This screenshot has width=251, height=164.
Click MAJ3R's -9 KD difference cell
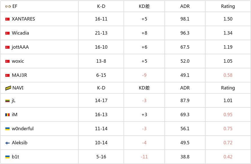(144, 75)
